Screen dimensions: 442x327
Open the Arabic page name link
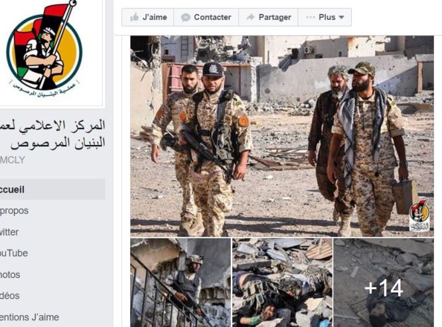point(52,134)
